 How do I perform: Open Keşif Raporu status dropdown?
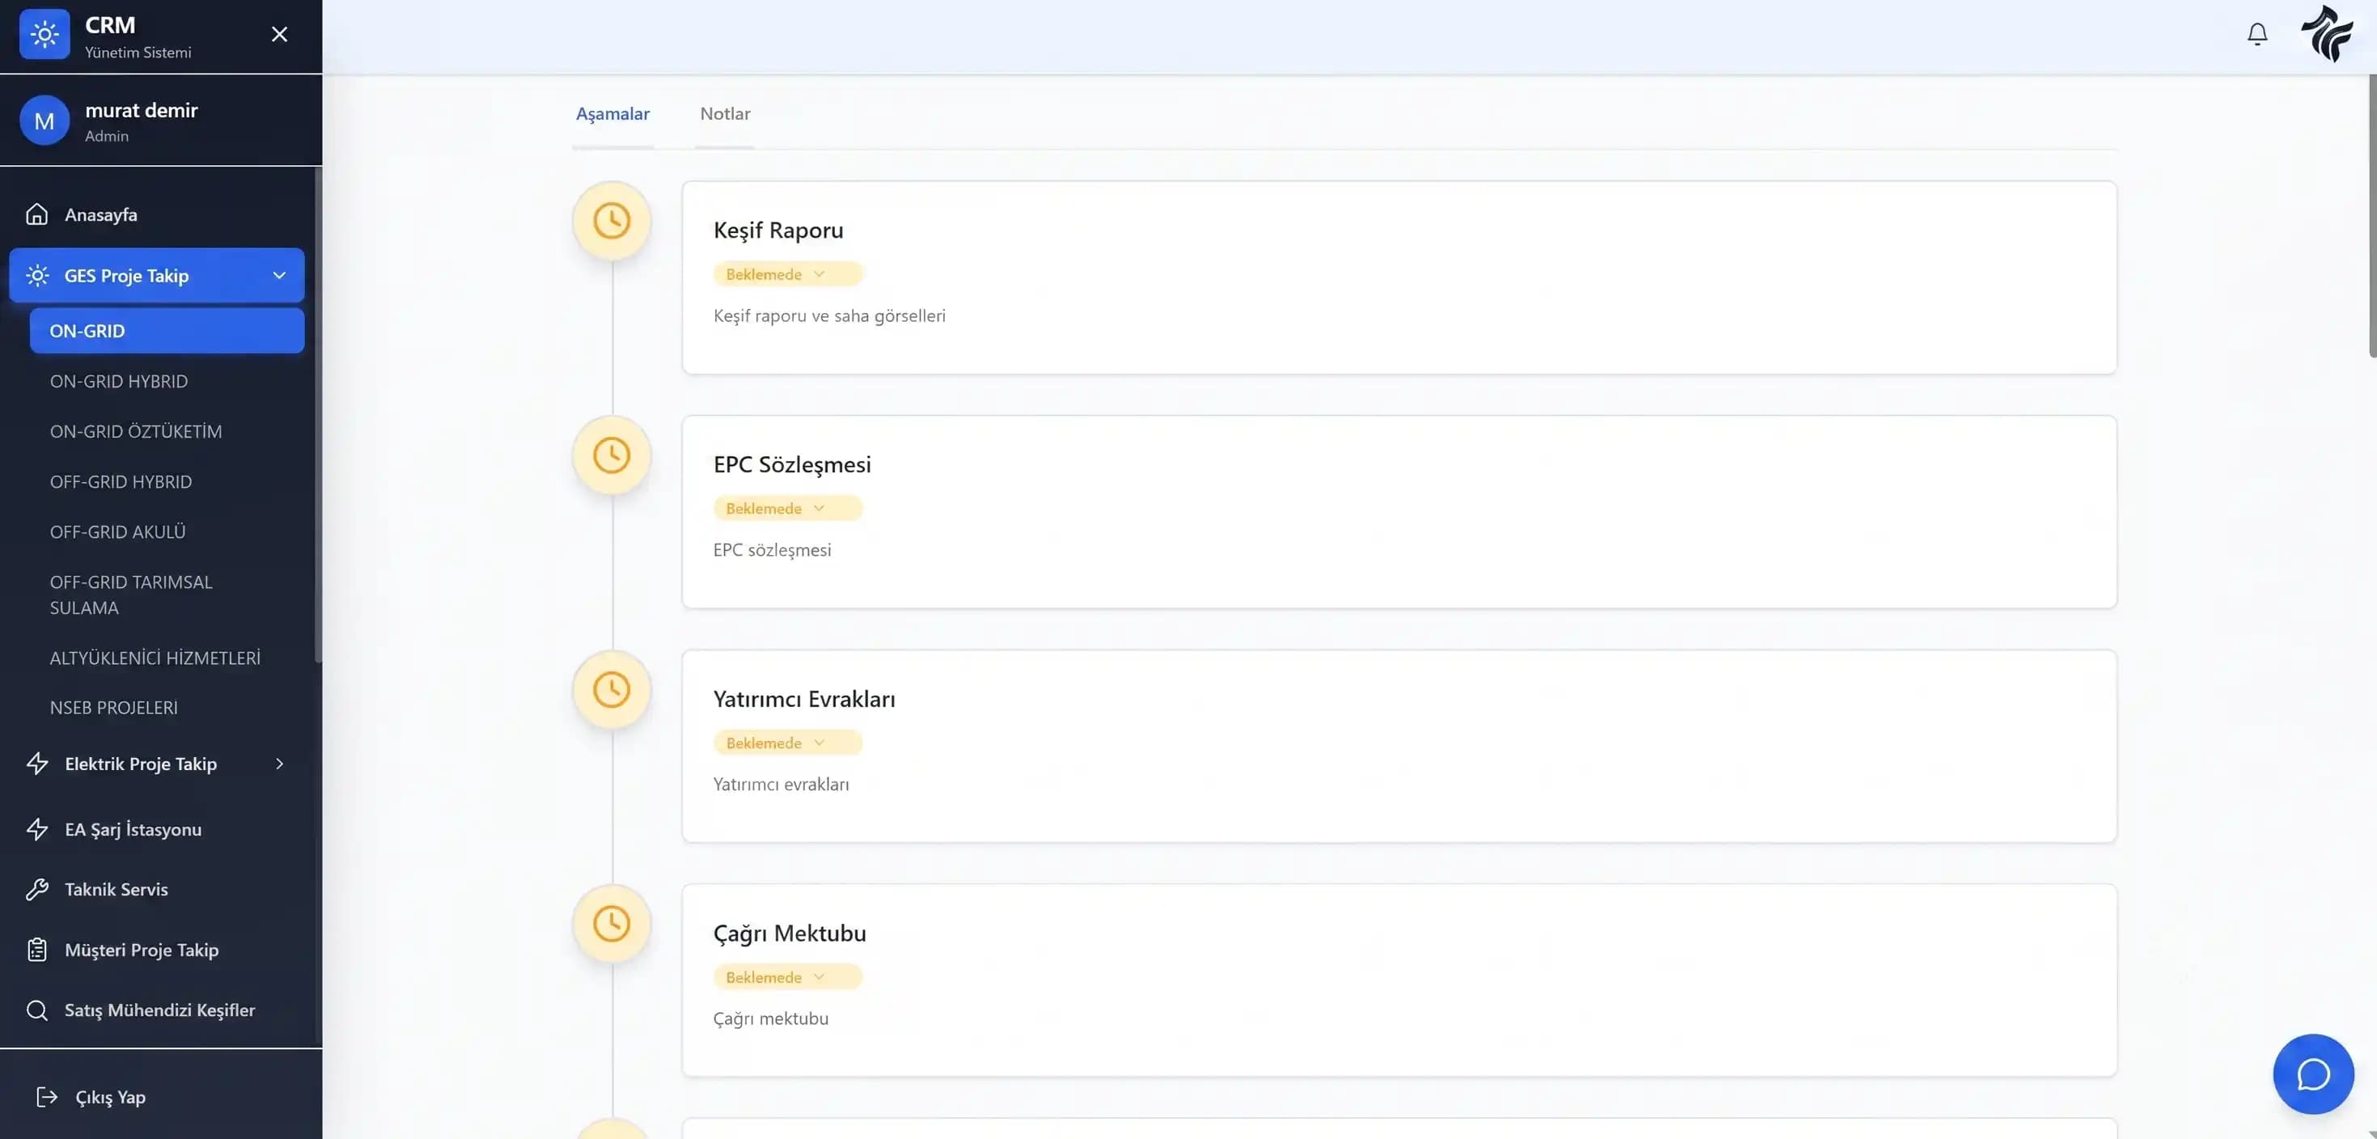coord(787,274)
